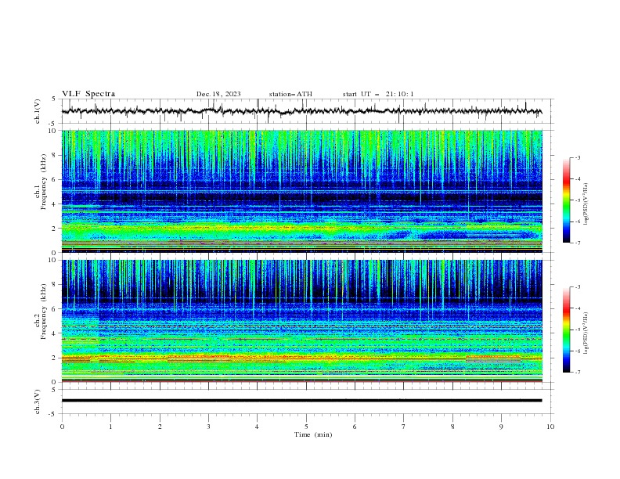This screenshot has height=479, width=620.
Task: Click the "-3" tick on ch.1 color bar
Action: tap(577, 157)
